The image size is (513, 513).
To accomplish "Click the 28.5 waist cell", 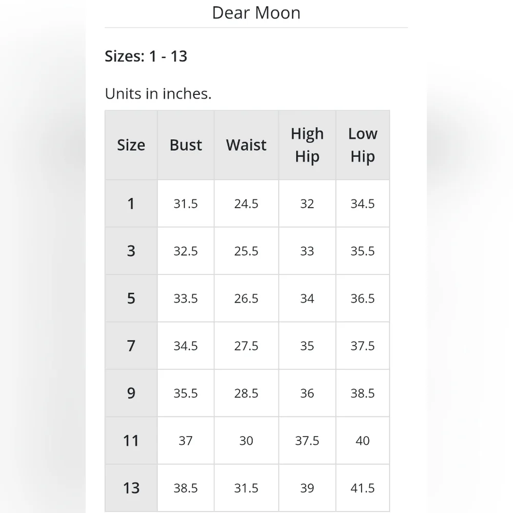I will point(246,393).
